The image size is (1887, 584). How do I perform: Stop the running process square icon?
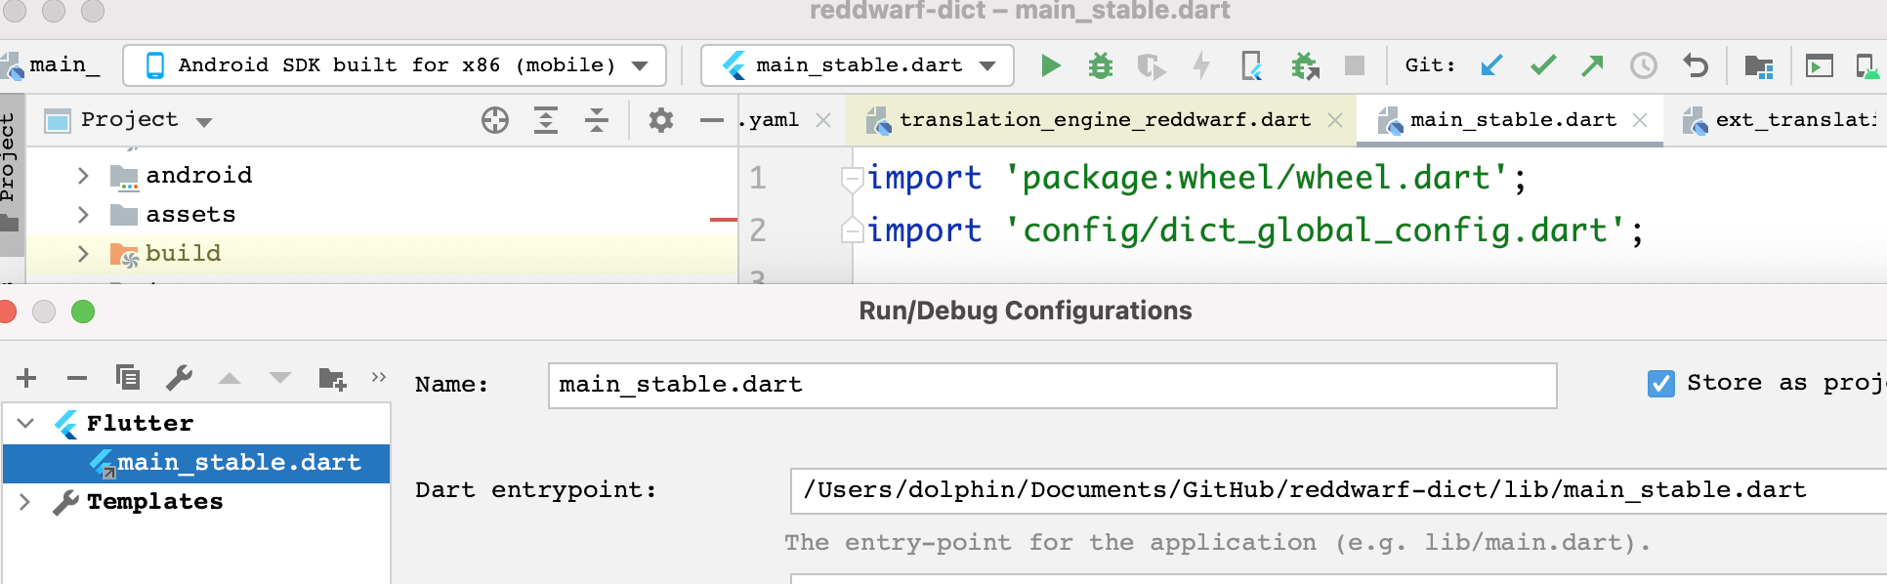click(x=1354, y=65)
